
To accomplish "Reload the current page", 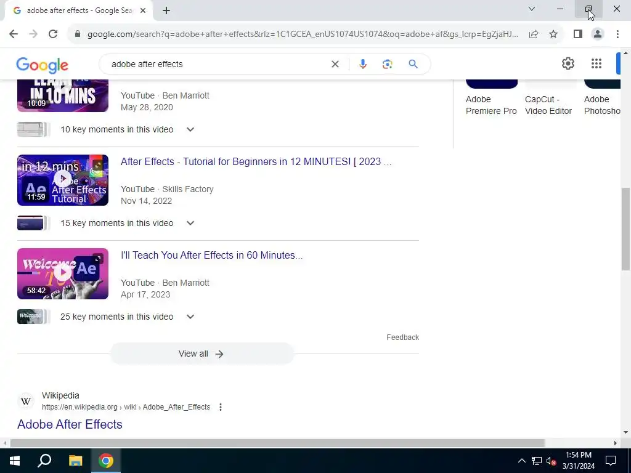I will 53,34.
